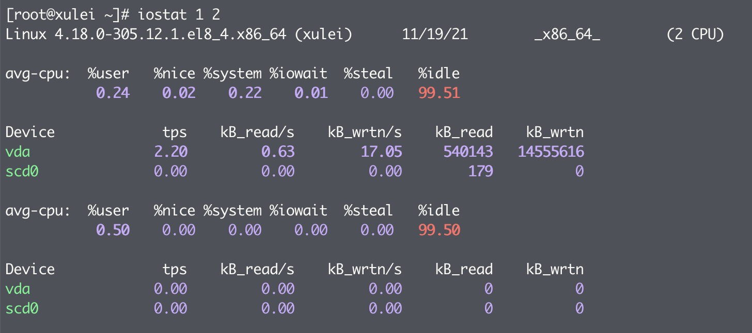This screenshot has height=333, width=752.
Task: Click 'avg-cpu:' label of the second report
Action: [38, 211]
